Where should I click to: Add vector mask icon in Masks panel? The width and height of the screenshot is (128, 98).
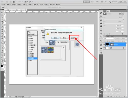pyautogui.click(x=123, y=14)
